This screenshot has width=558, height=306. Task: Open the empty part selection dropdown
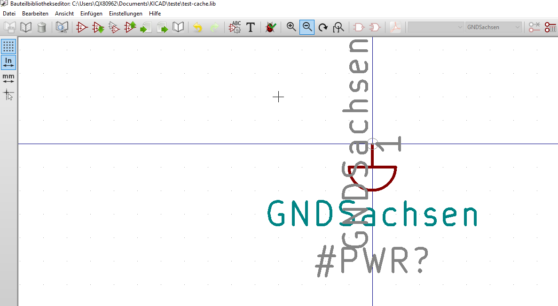(x=436, y=27)
